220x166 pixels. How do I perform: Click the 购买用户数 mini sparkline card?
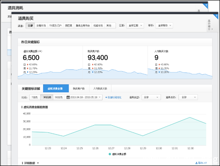click(115, 62)
